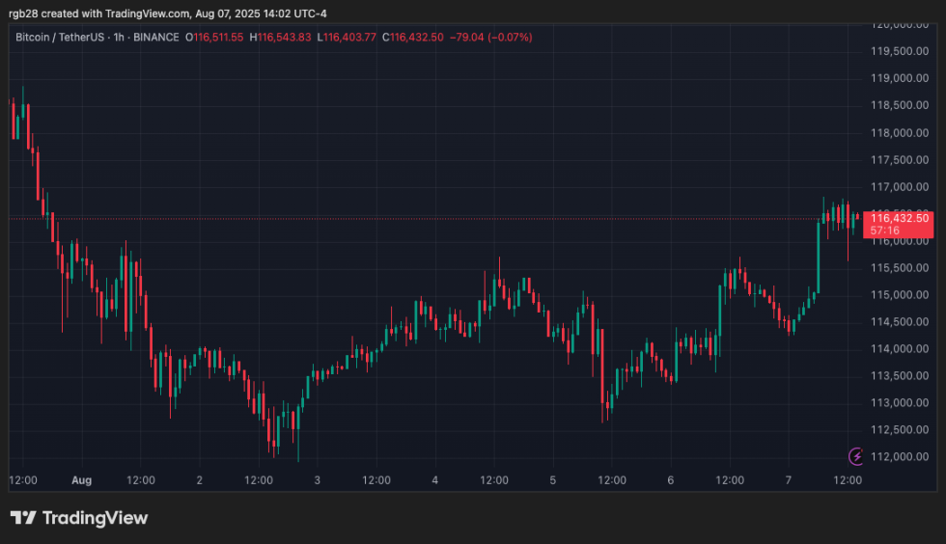Image resolution: width=946 pixels, height=544 pixels.
Task: Click the TradingView logo at bottom left
Action: click(79, 518)
